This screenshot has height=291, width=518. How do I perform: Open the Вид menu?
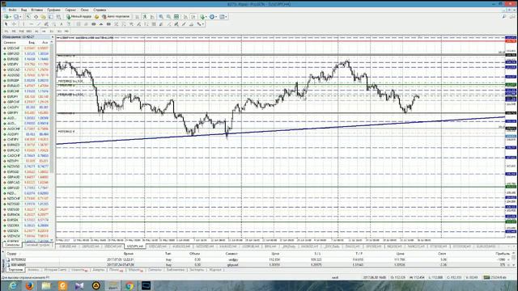click(x=23, y=10)
